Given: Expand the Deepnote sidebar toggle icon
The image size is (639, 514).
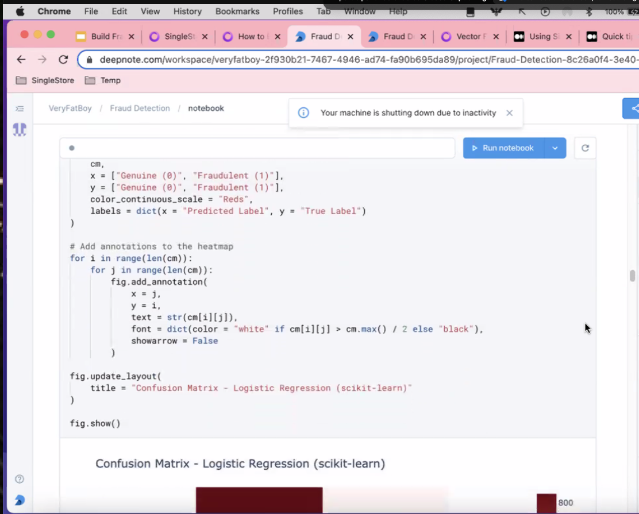Looking at the screenshot, I should coord(20,109).
